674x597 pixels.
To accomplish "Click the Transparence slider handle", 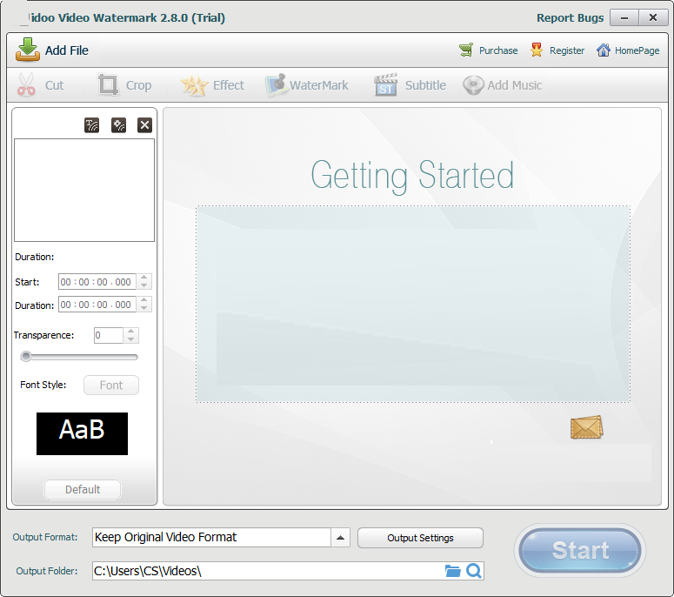I will tap(26, 356).
